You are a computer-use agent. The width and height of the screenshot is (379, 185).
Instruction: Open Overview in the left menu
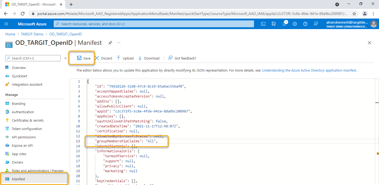point(19,68)
